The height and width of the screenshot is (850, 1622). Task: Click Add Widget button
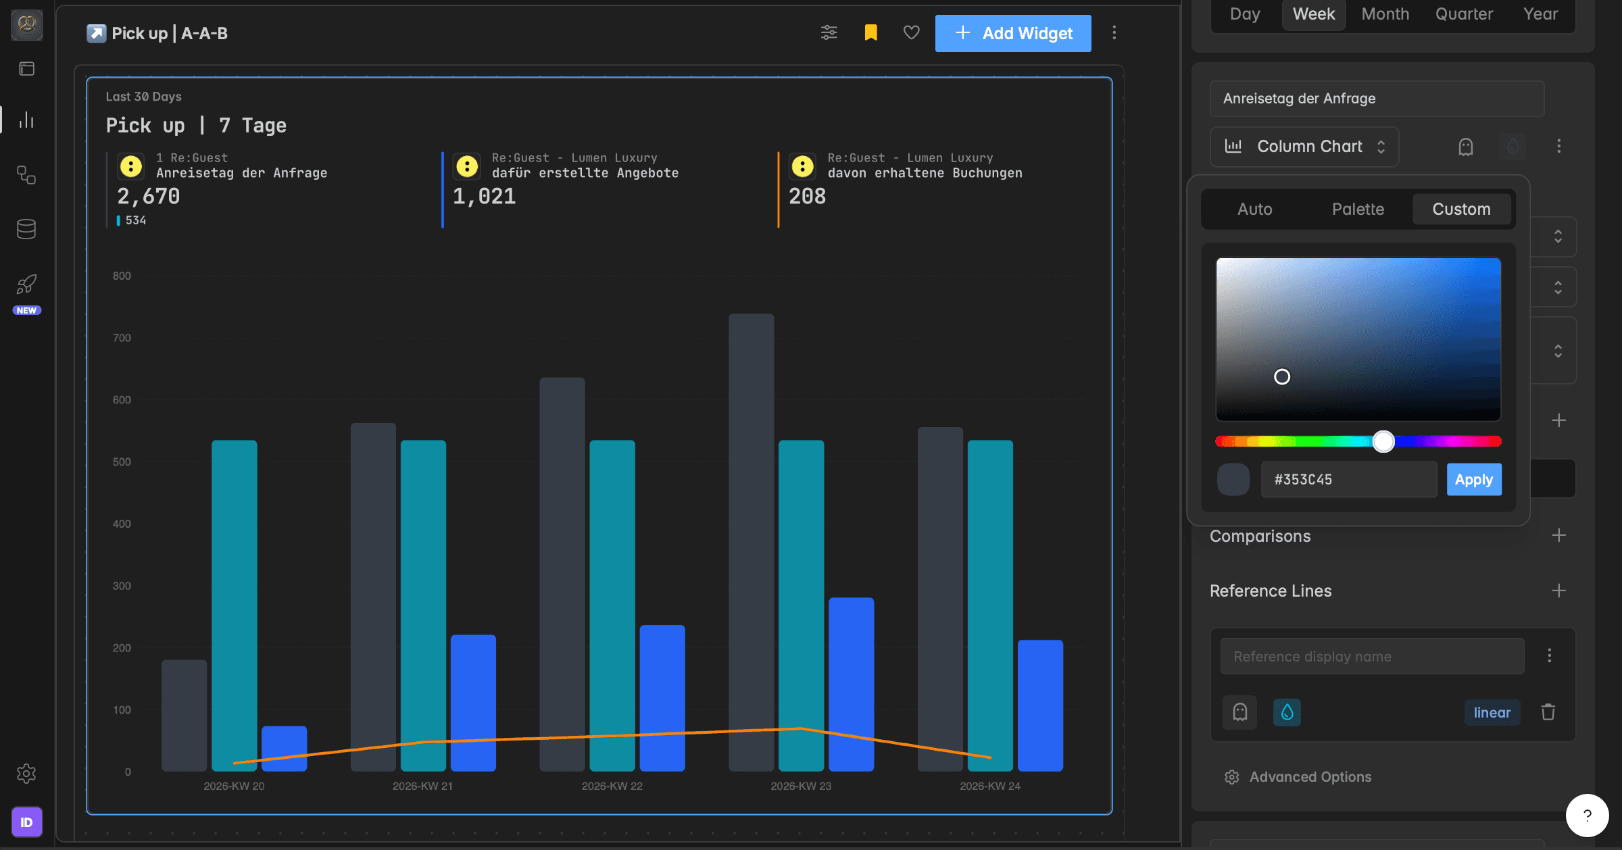[1013, 33]
